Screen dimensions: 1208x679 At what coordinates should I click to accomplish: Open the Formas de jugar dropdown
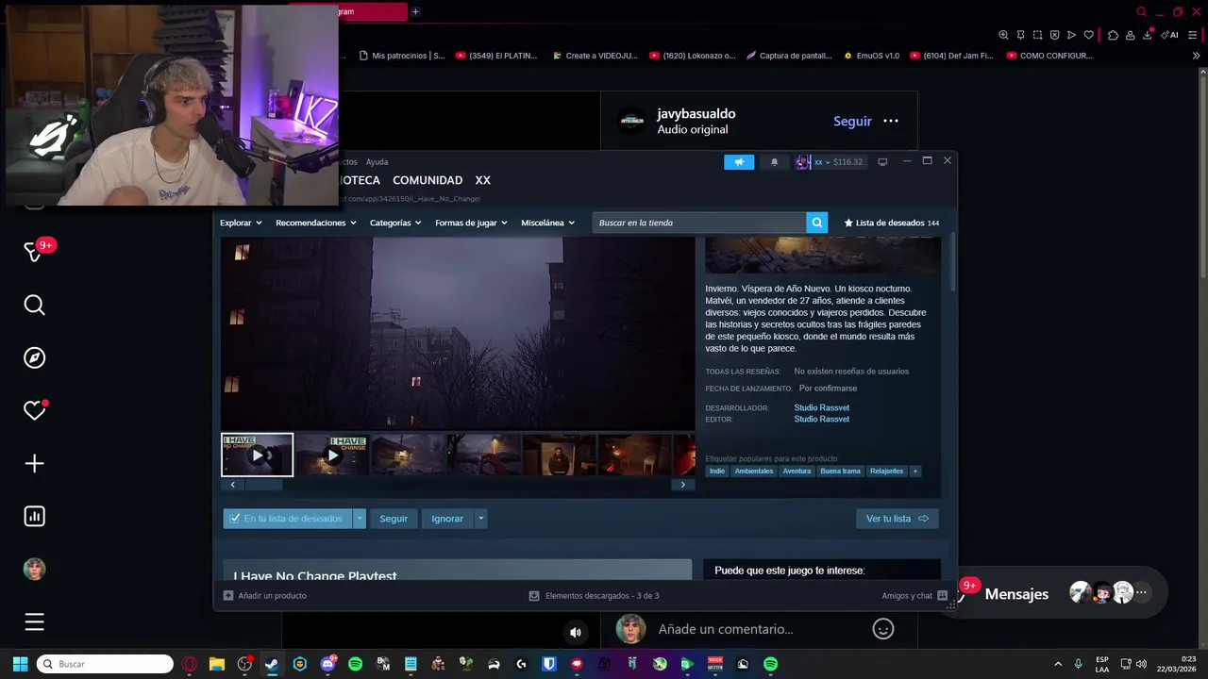click(x=471, y=223)
